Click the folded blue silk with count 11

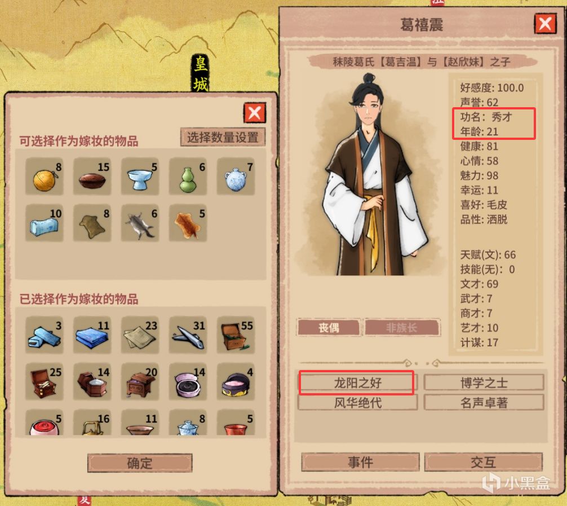[x=92, y=335]
